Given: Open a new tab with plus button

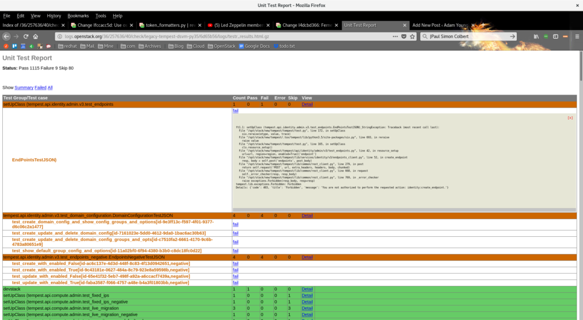Looking at the screenshot, I should 483,25.
